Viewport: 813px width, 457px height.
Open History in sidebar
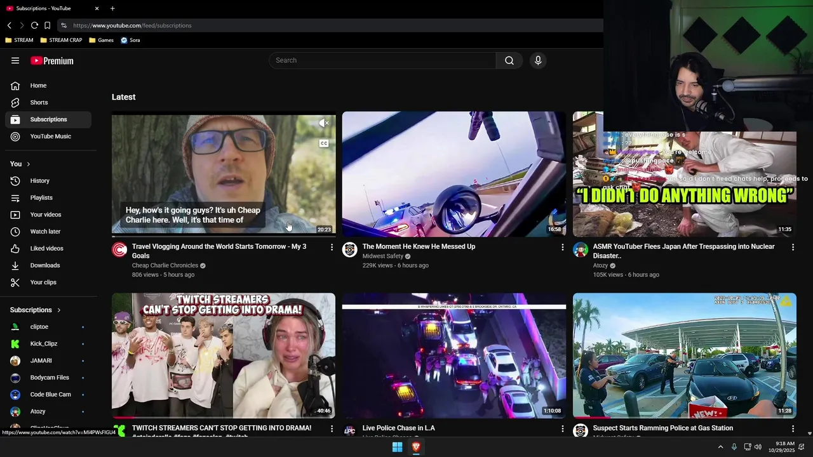tap(48, 181)
